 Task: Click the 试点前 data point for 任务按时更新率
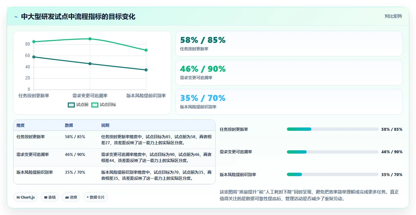(x=34, y=57)
